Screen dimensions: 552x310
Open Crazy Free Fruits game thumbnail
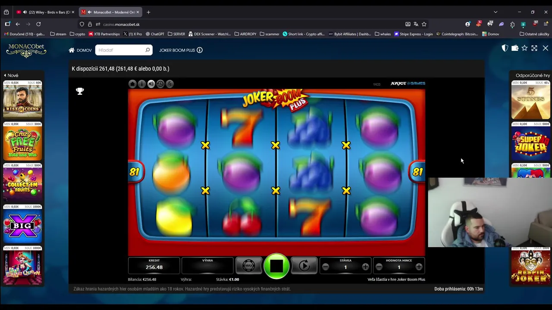pyautogui.click(x=22, y=141)
